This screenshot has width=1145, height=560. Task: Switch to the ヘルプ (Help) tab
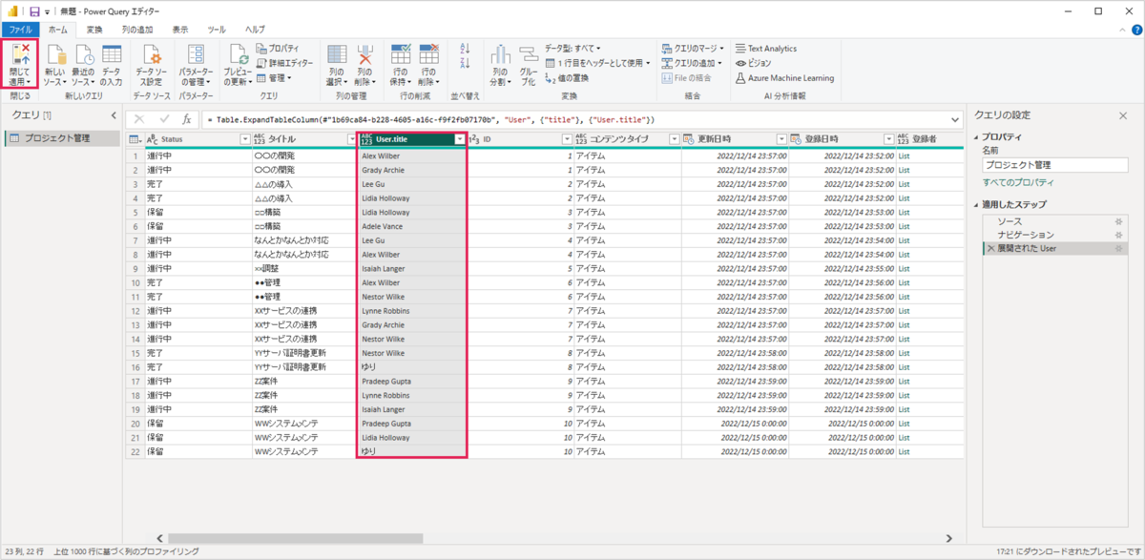coord(256,30)
